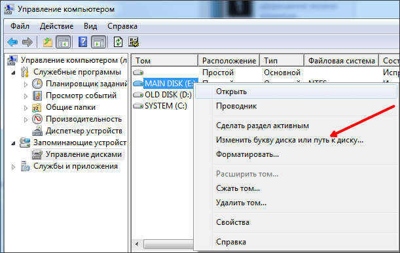400x253 pixels.
Task: Collapse the Служебные программы tree node
Action: click(13, 73)
